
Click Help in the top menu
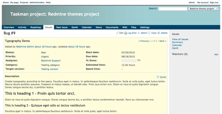click(x=48, y=2)
